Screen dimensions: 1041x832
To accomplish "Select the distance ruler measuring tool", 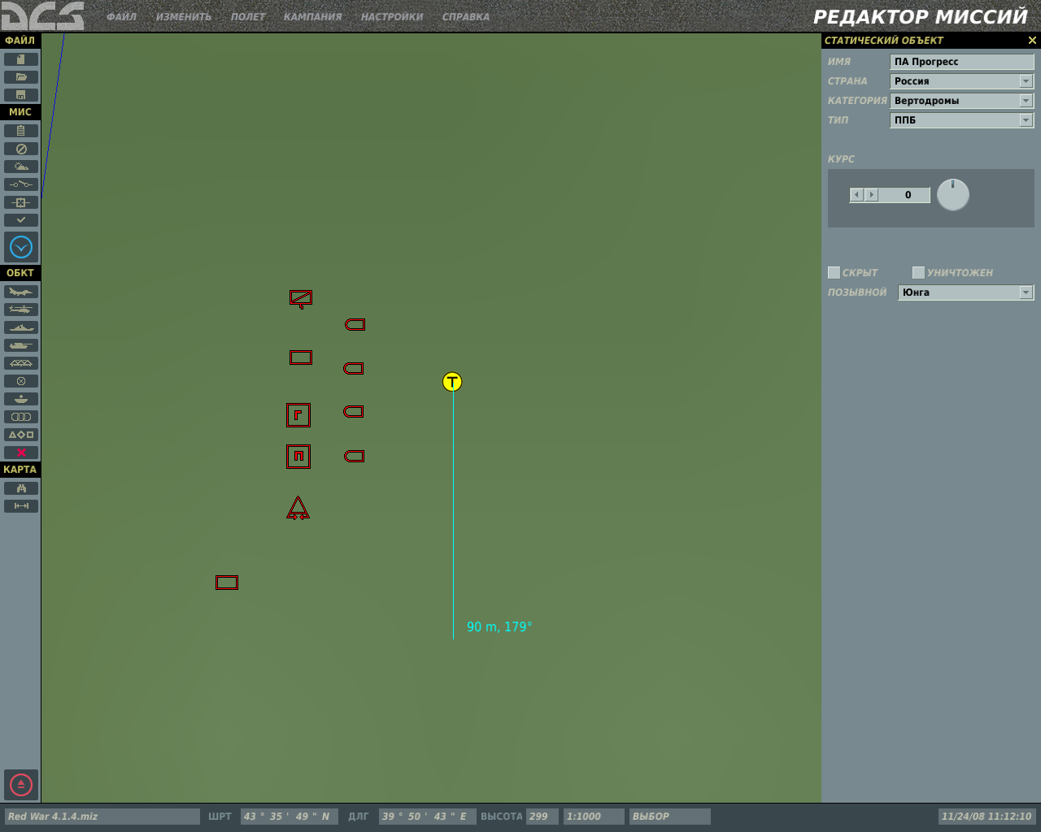I will [x=21, y=506].
